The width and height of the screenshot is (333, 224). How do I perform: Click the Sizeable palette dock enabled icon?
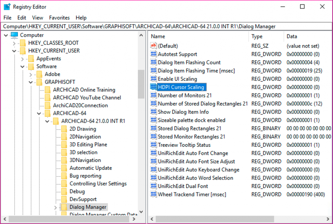tap(153, 120)
